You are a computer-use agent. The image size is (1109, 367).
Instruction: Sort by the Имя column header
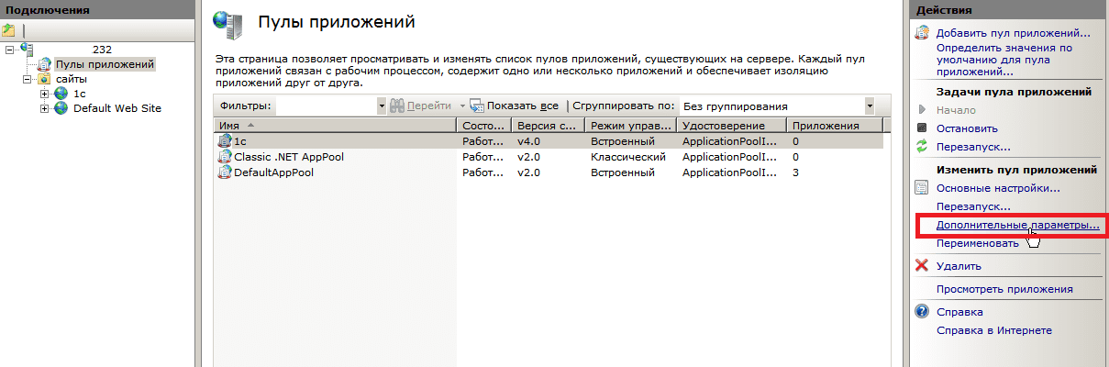tap(336, 125)
